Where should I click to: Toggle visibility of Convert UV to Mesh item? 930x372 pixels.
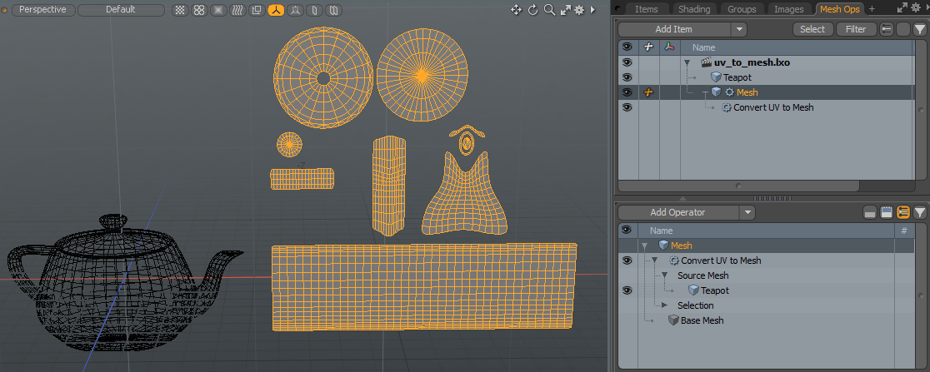[x=627, y=107]
